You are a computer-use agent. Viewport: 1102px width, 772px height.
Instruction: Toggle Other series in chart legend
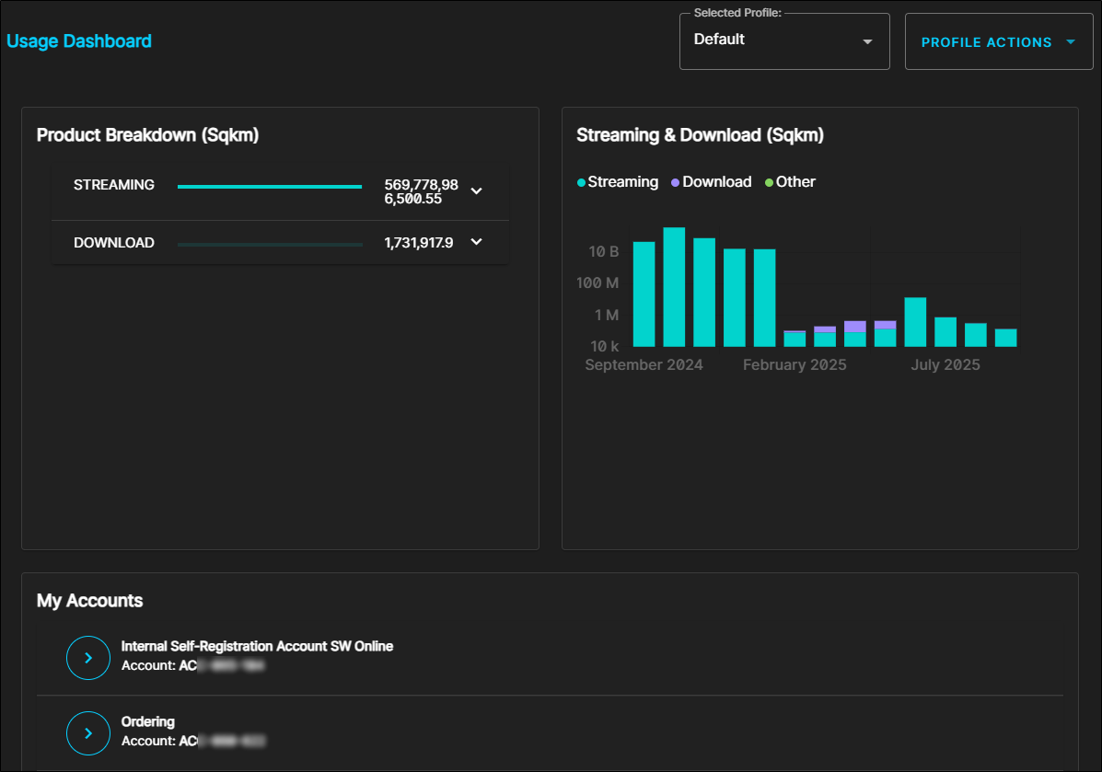pyautogui.click(x=790, y=182)
